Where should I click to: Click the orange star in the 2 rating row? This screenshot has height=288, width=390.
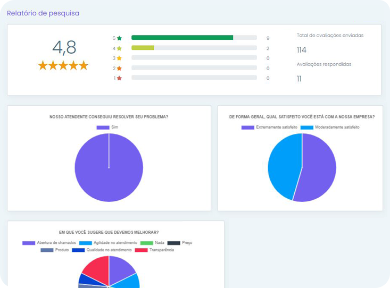click(x=119, y=69)
